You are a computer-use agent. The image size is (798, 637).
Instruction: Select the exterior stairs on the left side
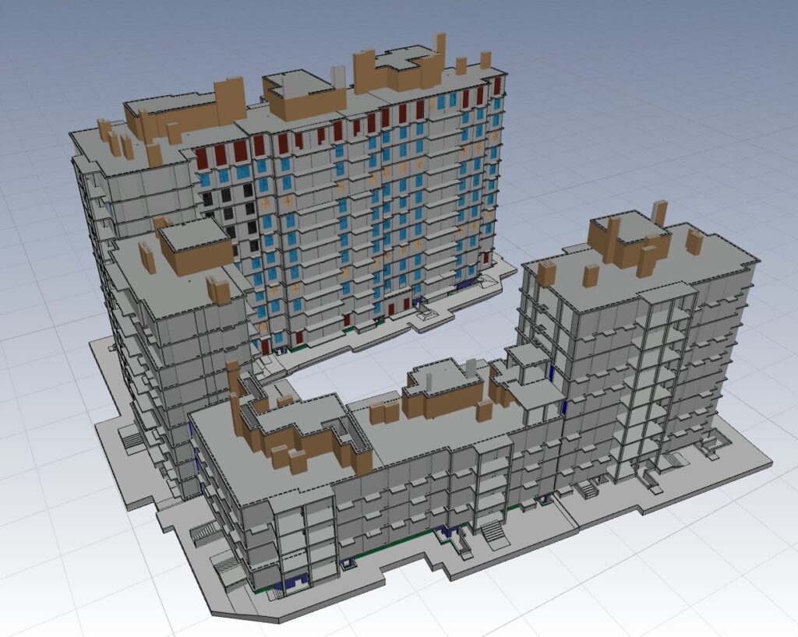coord(204,533)
